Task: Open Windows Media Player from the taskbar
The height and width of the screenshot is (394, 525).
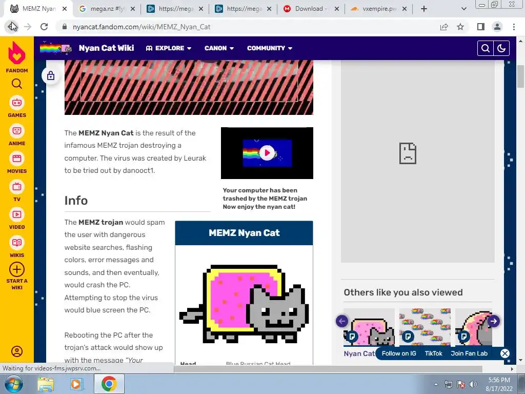Action: (76, 384)
